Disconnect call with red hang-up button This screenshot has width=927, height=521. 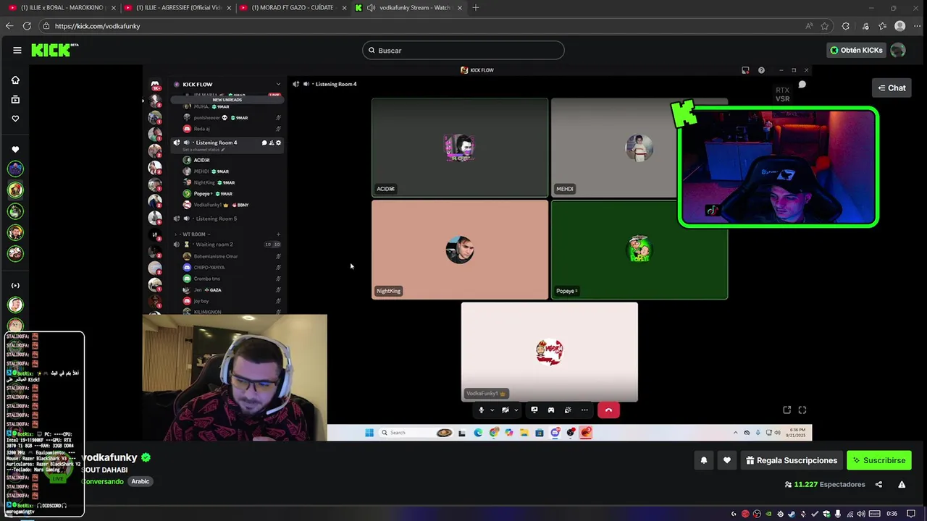click(x=608, y=410)
